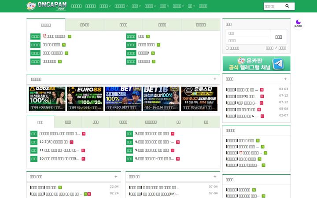Click the magnifier search icon

pos(287,6)
